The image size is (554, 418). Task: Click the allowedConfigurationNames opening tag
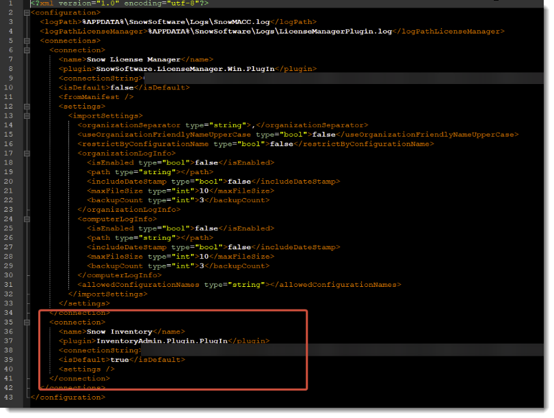(x=174, y=285)
